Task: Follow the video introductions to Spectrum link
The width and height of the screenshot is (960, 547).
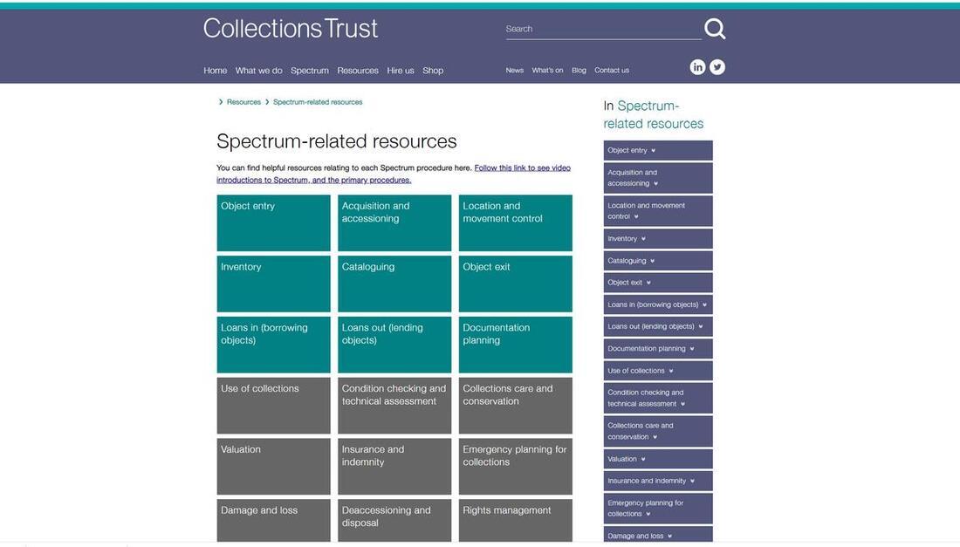Action: [x=394, y=174]
